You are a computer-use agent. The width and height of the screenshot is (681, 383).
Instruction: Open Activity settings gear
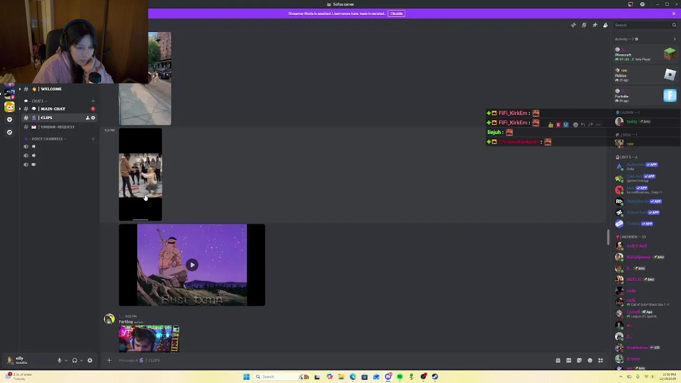(636, 39)
